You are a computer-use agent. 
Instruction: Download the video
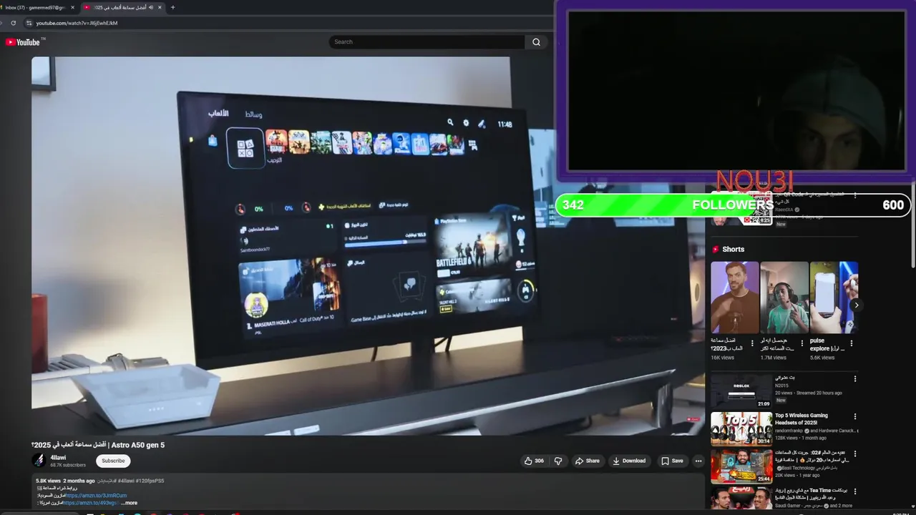[629, 461]
